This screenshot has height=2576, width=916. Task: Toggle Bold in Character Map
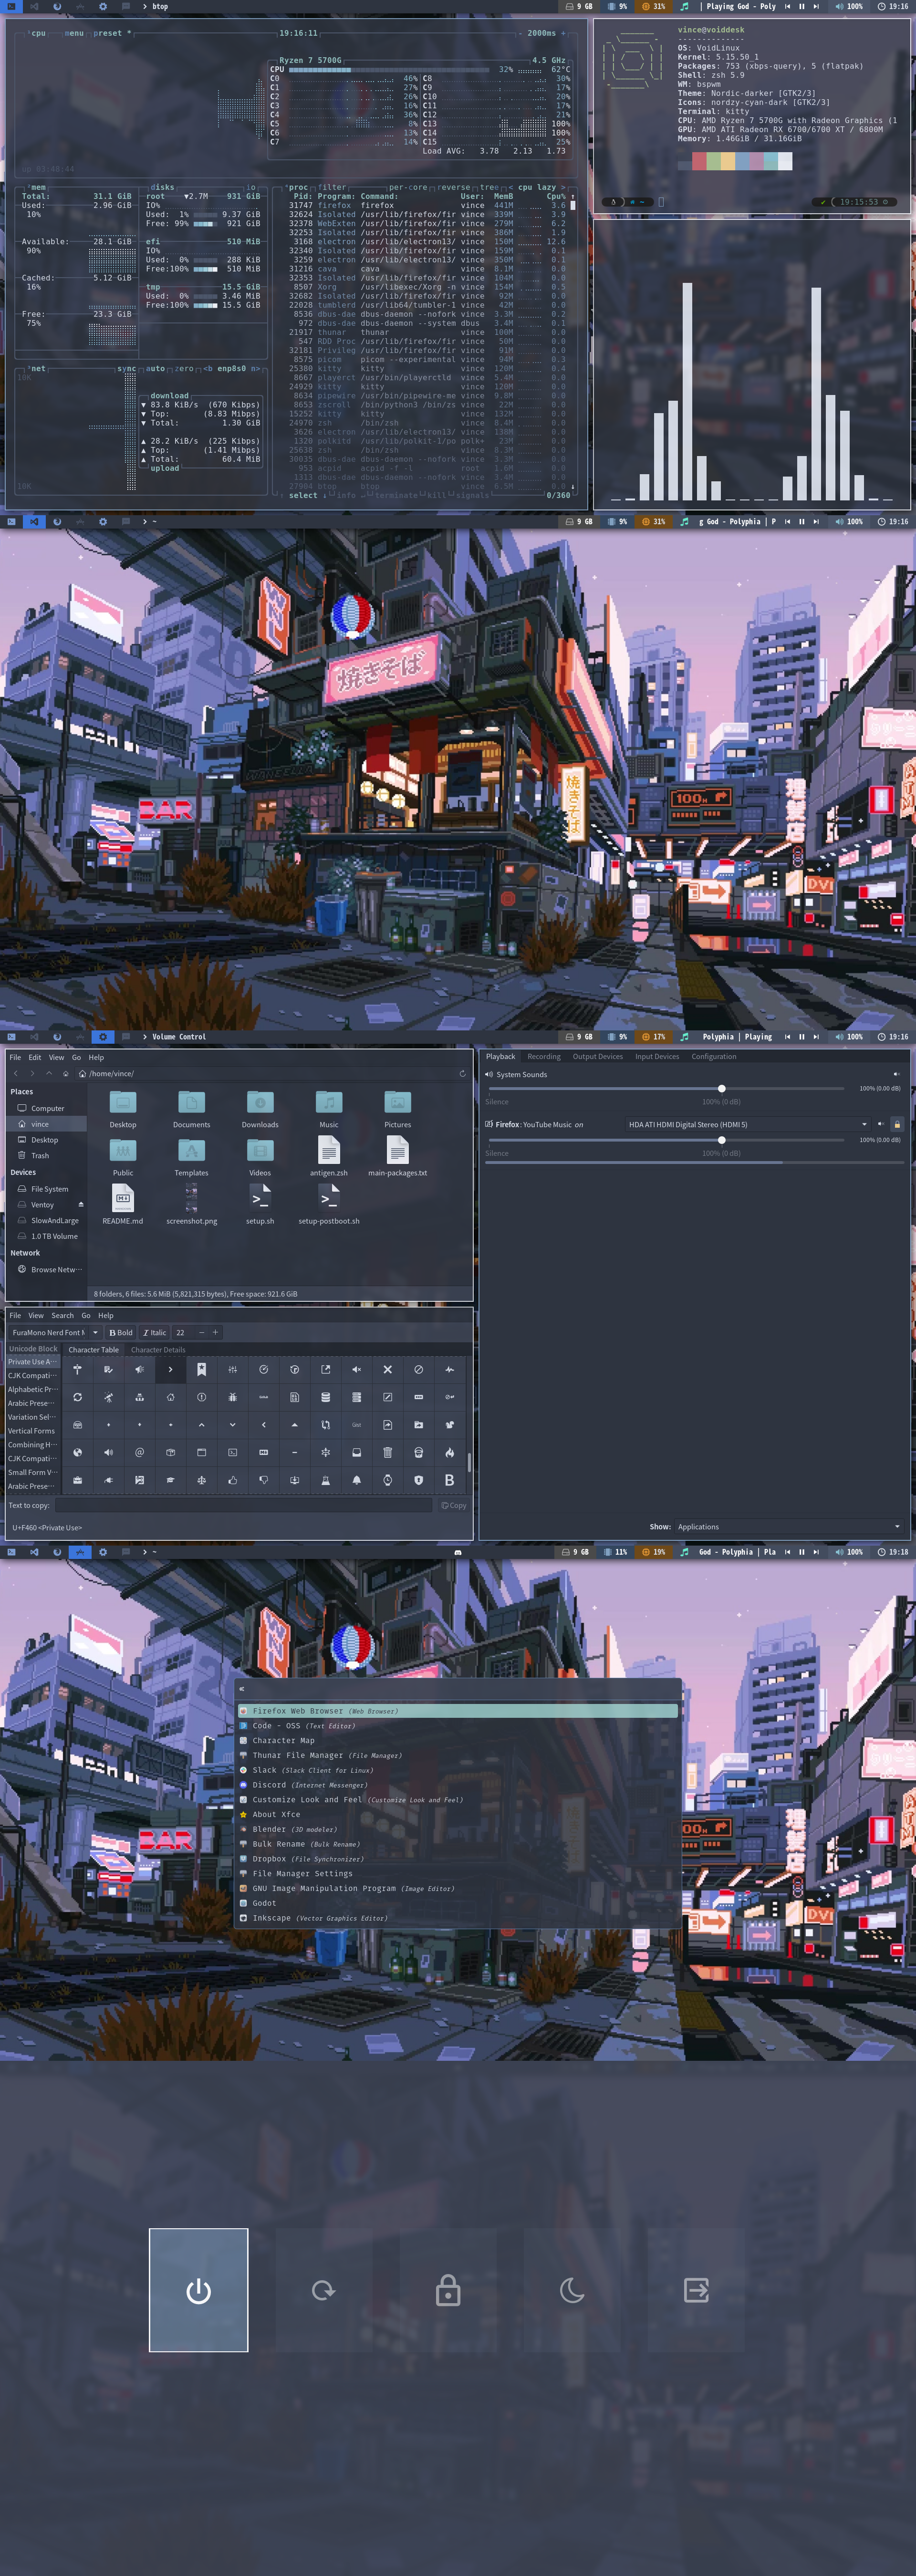click(121, 1332)
